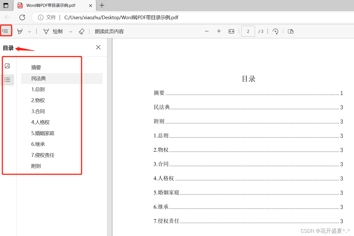Image resolution: width=354 pixels, height=236 pixels.
Task: Click the rotate page icon
Action: pyautogui.click(x=276, y=31)
